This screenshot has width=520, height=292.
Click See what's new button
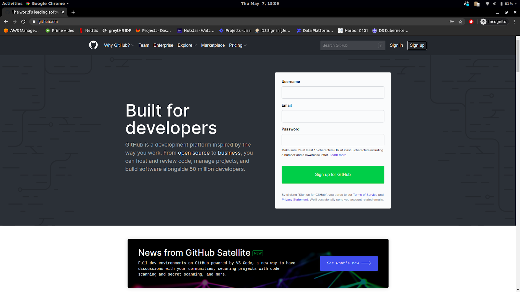[x=349, y=263]
